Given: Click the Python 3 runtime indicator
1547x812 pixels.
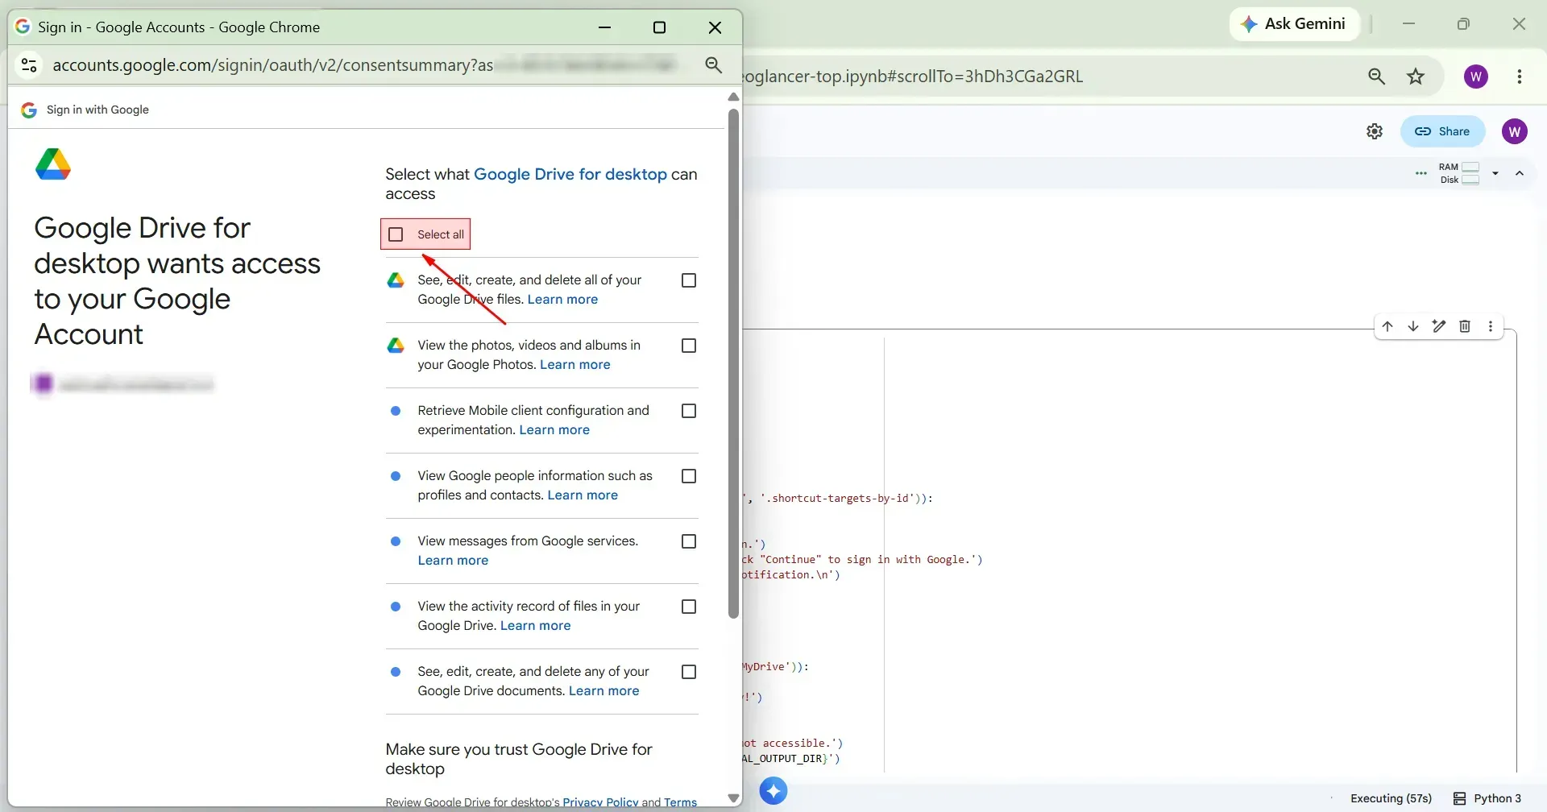Looking at the screenshot, I should pyautogui.click(x=1487, y=798).
